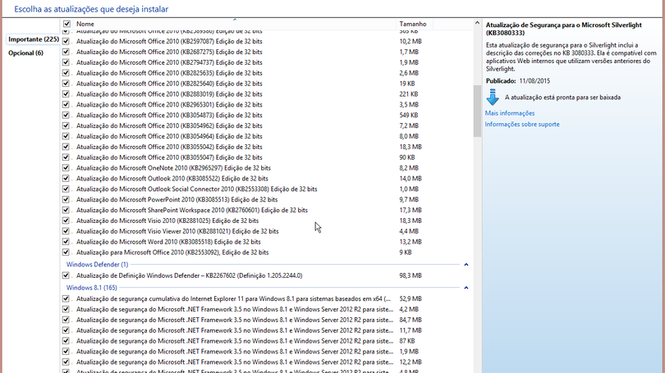Select the Office 2010 KB3055042 update row

[267, 147]
